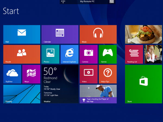The width and height of the screenshot is (163, 122).
Task: Show the remote session keyboard
Action: pos(112,2)
